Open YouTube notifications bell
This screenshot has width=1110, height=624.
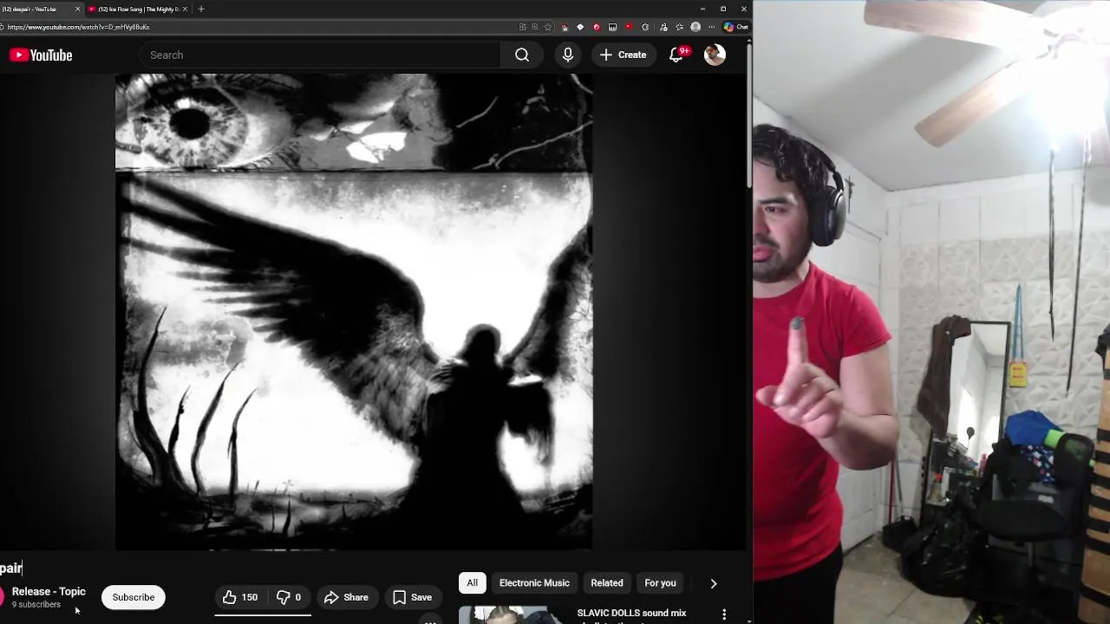[x=676, y=55]
